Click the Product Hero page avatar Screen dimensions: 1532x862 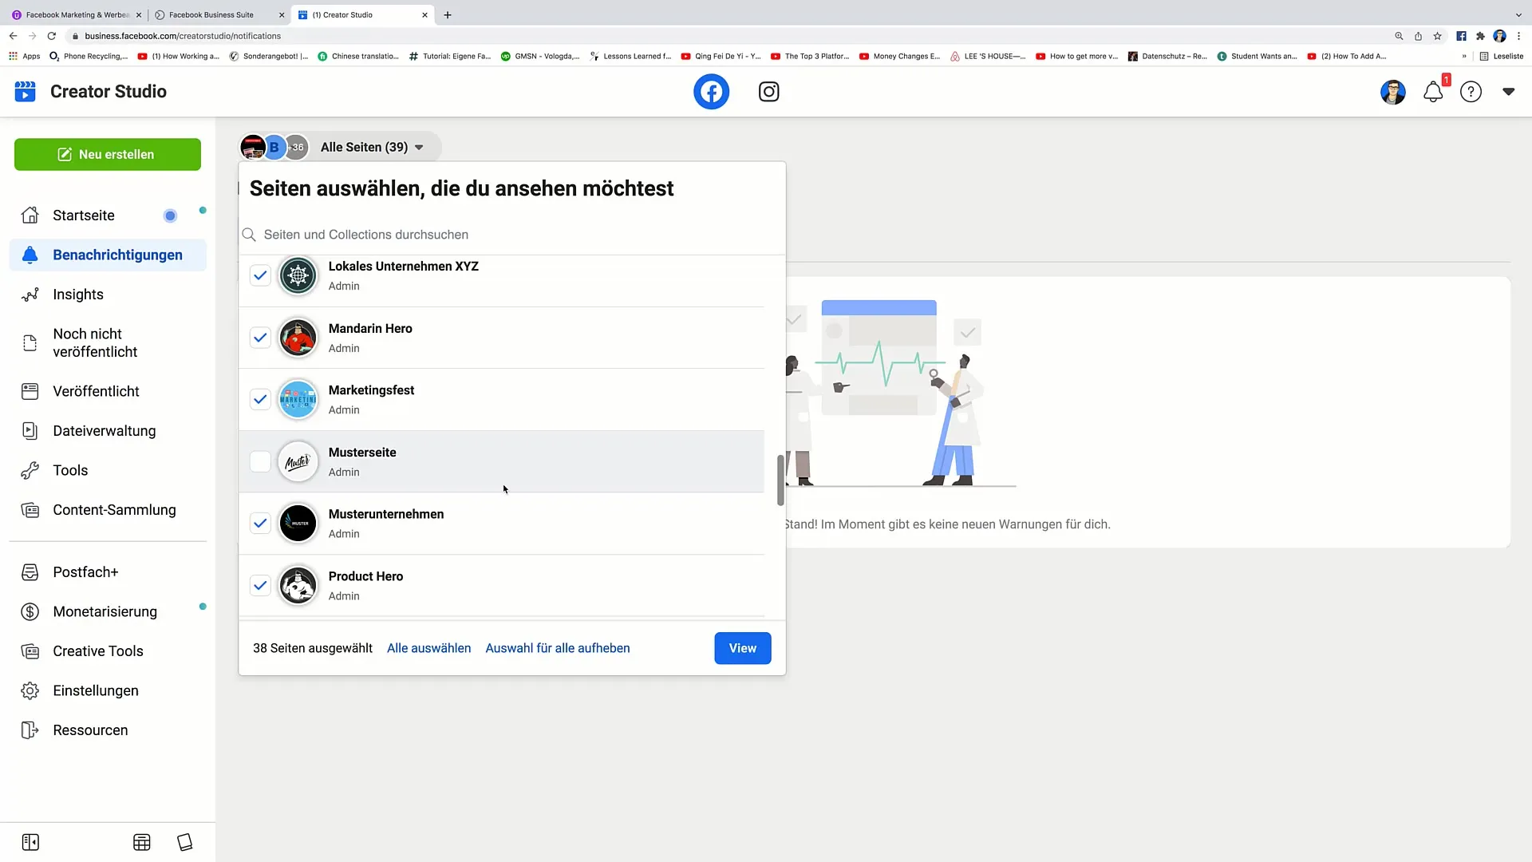(298, 585)
